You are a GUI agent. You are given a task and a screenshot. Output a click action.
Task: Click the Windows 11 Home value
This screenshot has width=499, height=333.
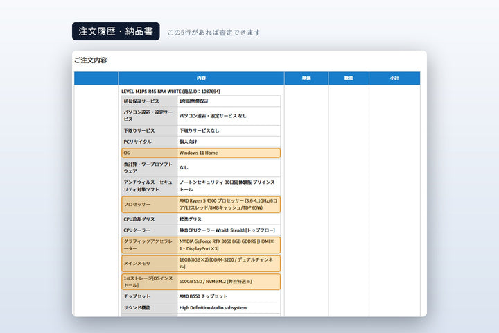coord(199,153)
